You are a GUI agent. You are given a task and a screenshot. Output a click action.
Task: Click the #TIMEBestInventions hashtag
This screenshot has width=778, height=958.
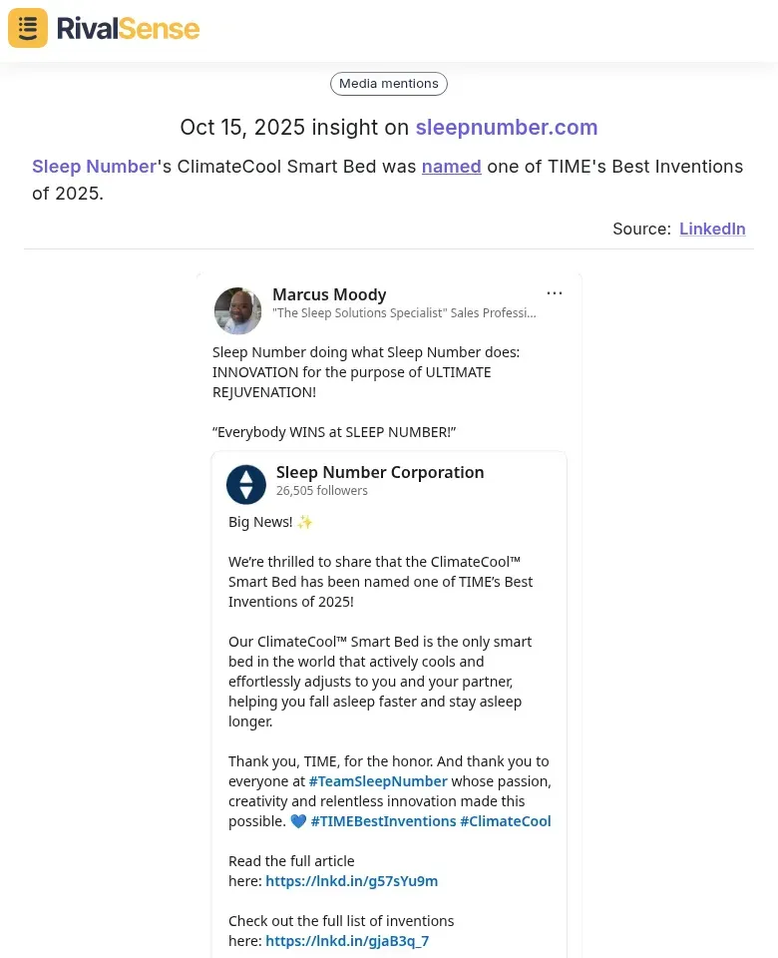pyautogui.click(x=383, y=821)
